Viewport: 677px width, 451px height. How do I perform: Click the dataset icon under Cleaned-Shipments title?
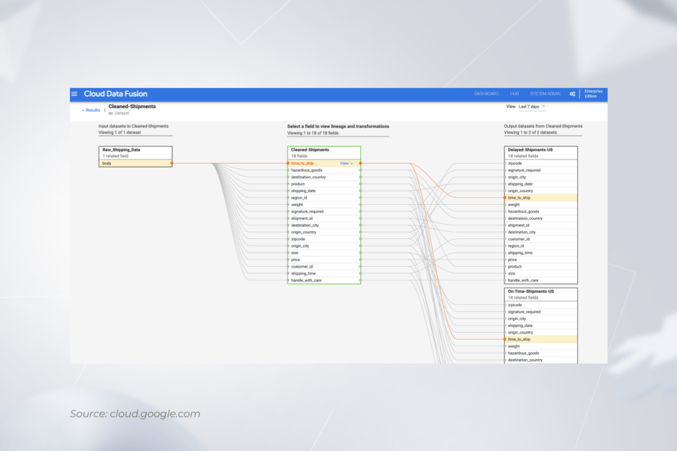(112, 113)
